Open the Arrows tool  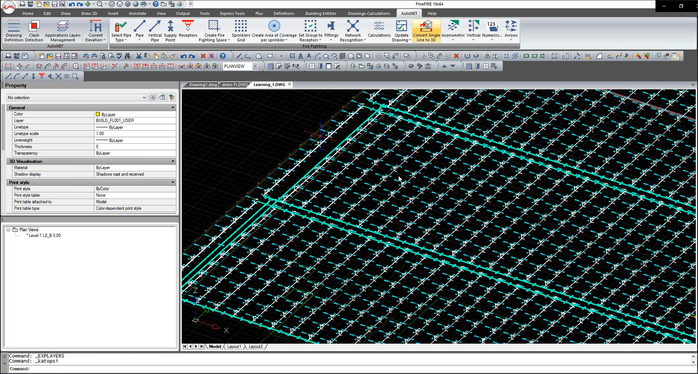click(x=511, y=31)
